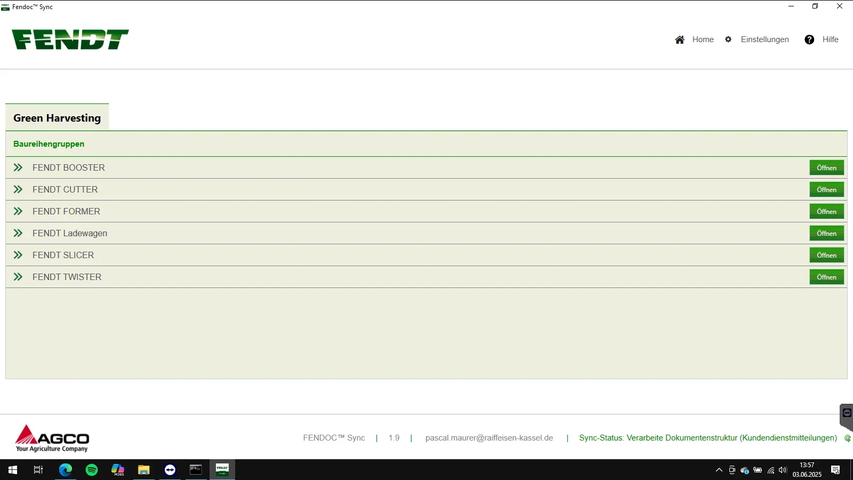Click the Wi-Fi network tray icon
The width and height of the screenshot is (853, 480).
771,470
